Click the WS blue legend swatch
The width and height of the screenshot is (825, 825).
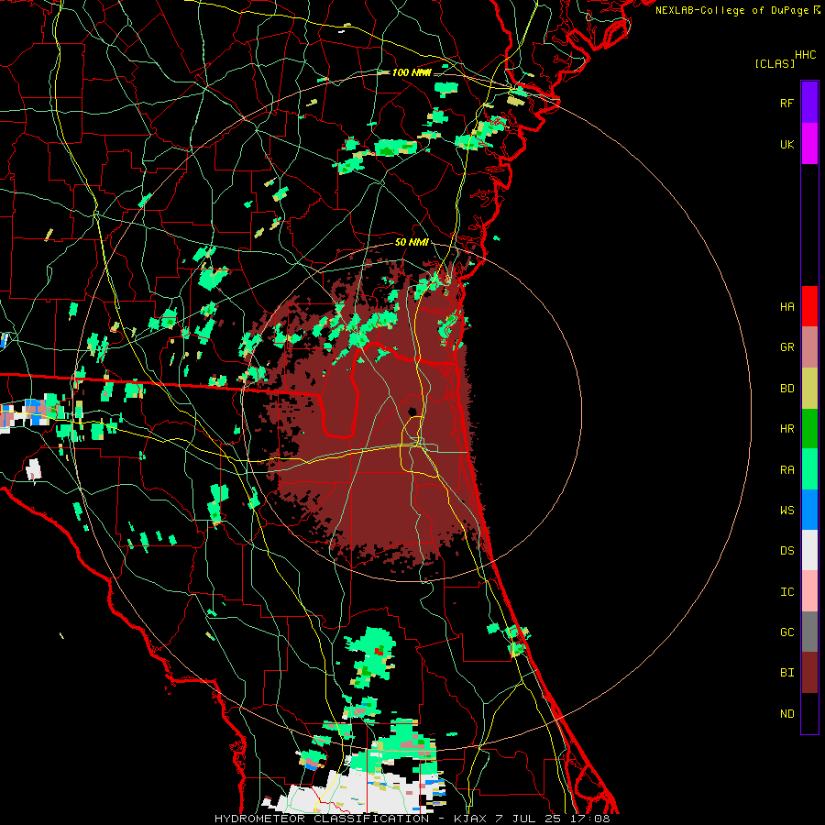tap(809, 510)
